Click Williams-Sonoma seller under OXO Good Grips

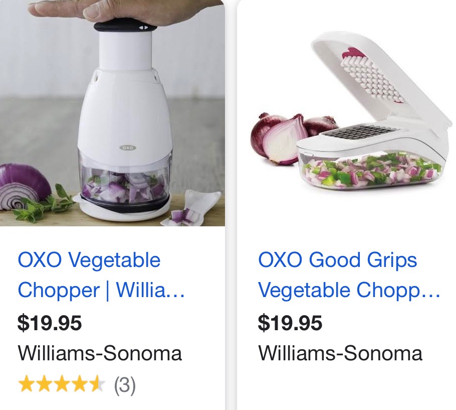coord(340,353)
